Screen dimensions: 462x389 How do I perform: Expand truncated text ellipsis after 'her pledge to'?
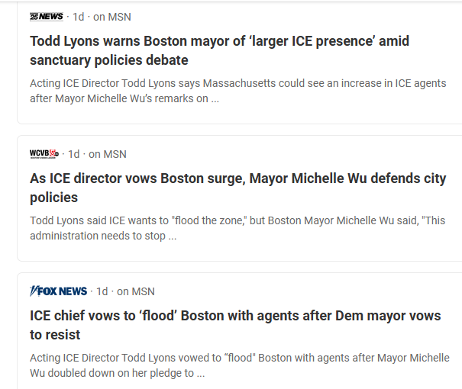(200, 374)
